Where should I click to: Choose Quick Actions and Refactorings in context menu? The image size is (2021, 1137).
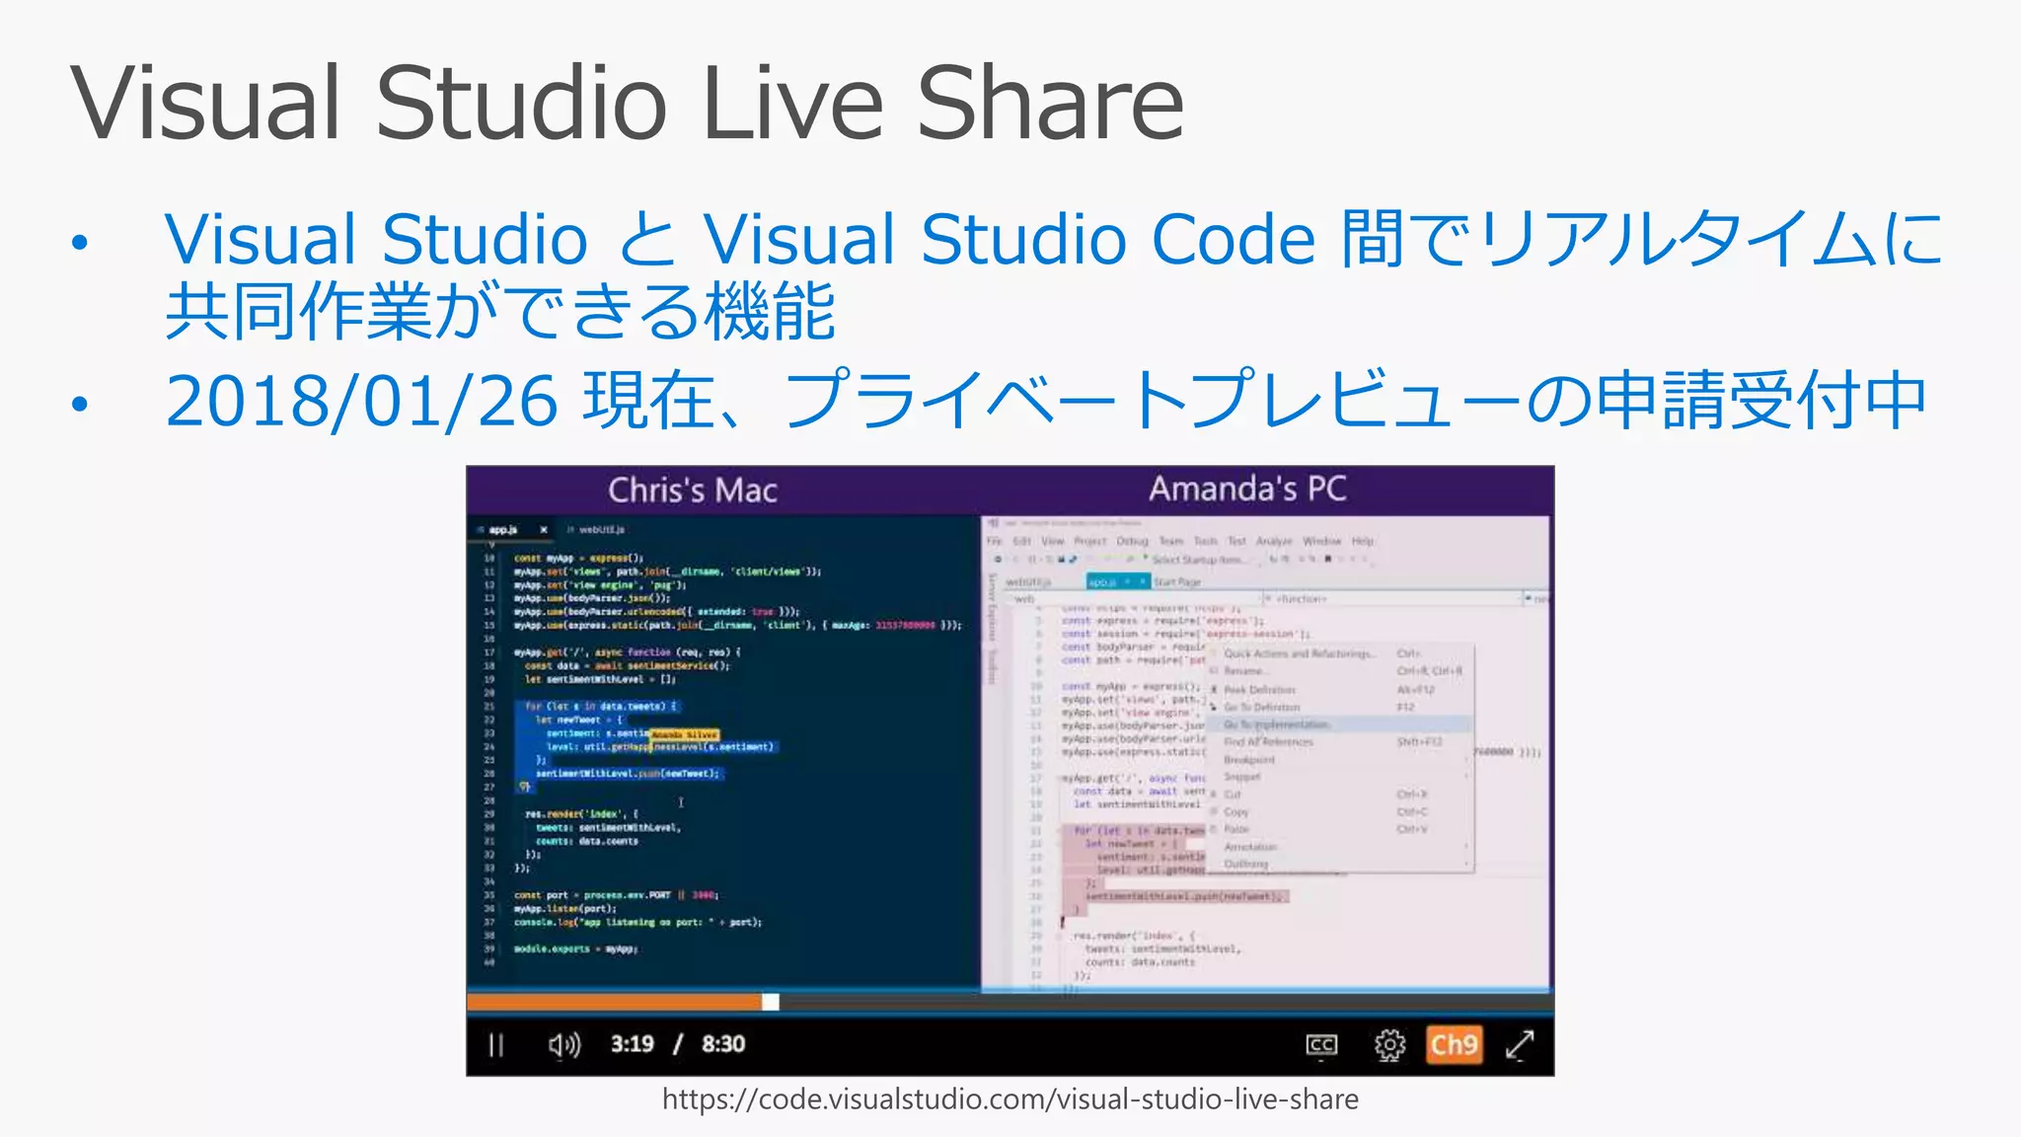pos(1340,653)
